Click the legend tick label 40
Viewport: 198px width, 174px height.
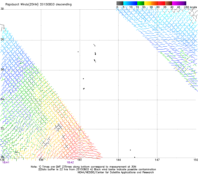[172, 7]
